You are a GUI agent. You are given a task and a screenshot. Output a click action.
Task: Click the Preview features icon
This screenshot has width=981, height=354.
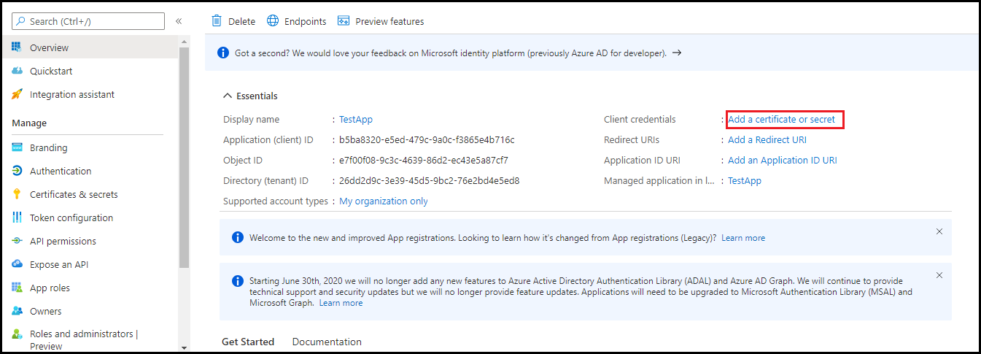pyautogui.click(x=344, y=21)
